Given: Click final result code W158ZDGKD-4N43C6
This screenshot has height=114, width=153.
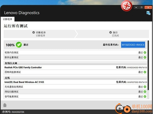Looking at the screenshot, I should click(133, 45).
